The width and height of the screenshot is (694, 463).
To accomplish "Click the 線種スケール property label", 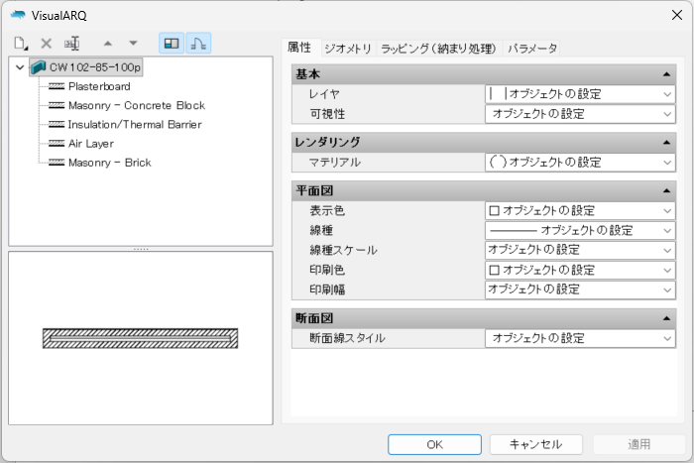I will (x=343, y=250).
